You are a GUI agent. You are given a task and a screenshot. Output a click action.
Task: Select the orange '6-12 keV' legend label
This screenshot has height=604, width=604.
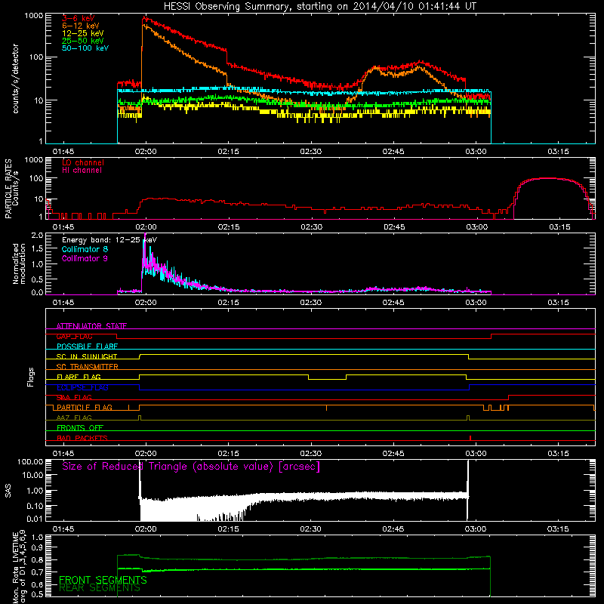(81, 26)
